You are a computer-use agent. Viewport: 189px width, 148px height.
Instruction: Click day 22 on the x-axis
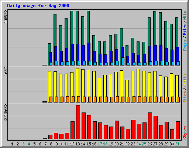point(127,144)
